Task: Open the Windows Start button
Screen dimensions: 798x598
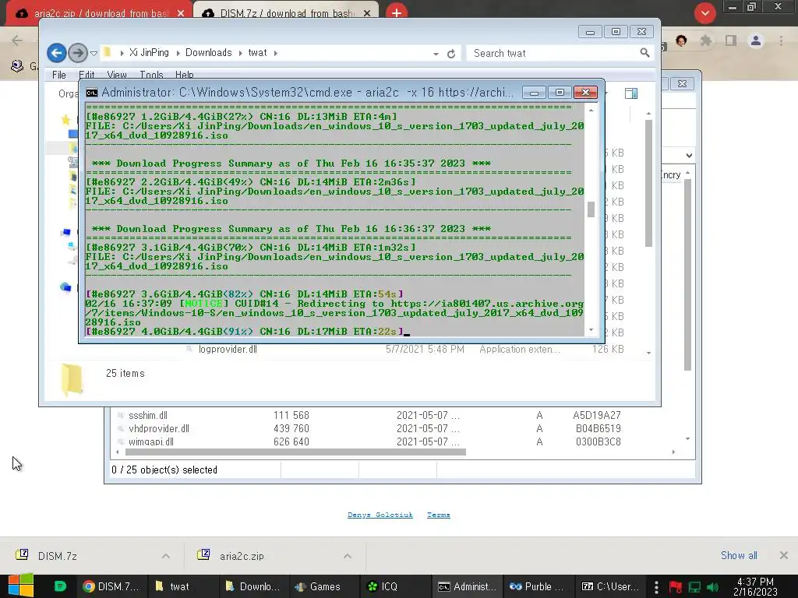Action: 21,586
